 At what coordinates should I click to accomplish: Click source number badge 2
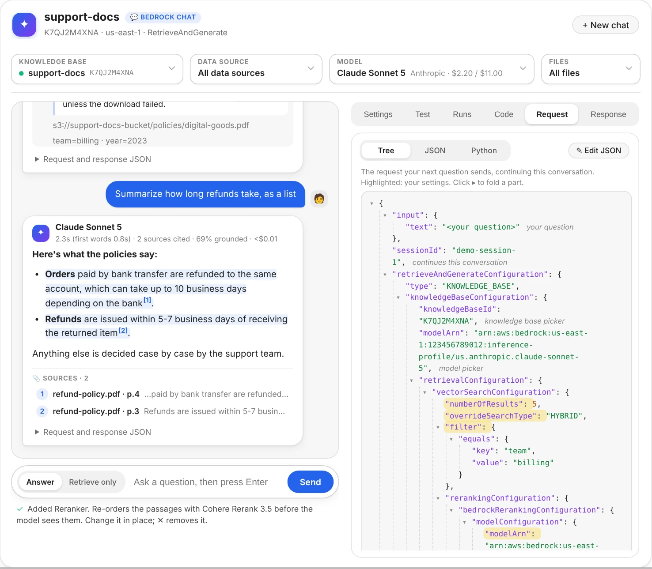[x=42, y=411]
